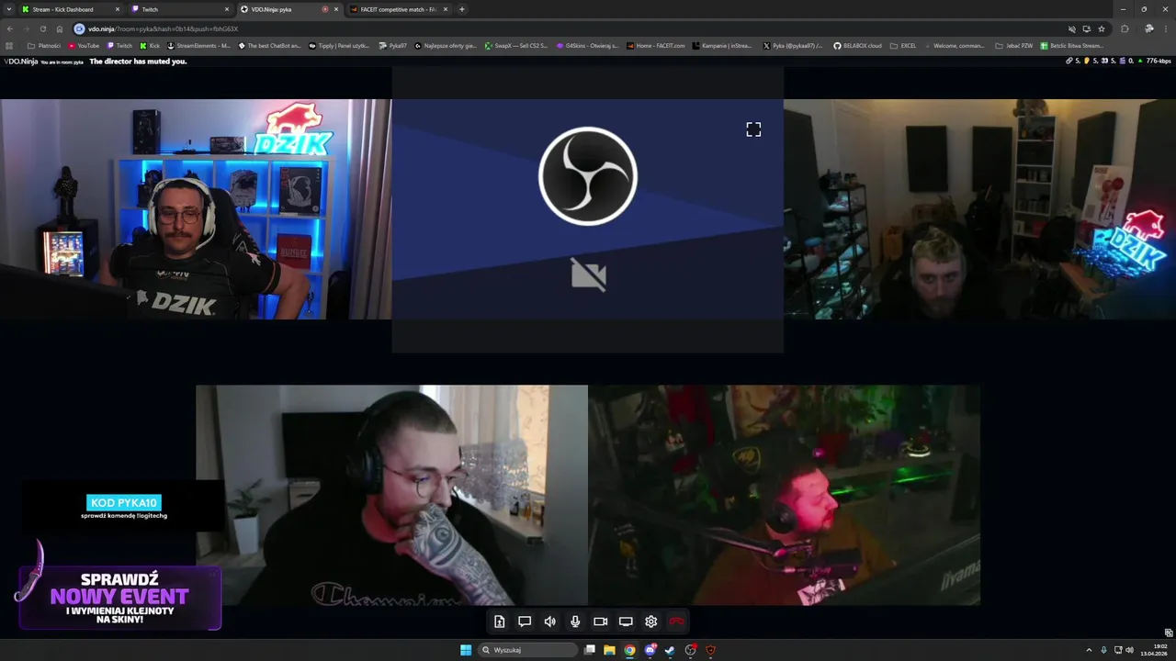Open the Chrome profile avatar
The image size is (1176, 661).
coord(1148,28)
